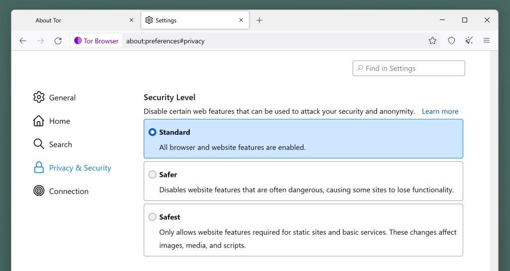
Task: Close the About Tor tab
Action: point(131,20)
